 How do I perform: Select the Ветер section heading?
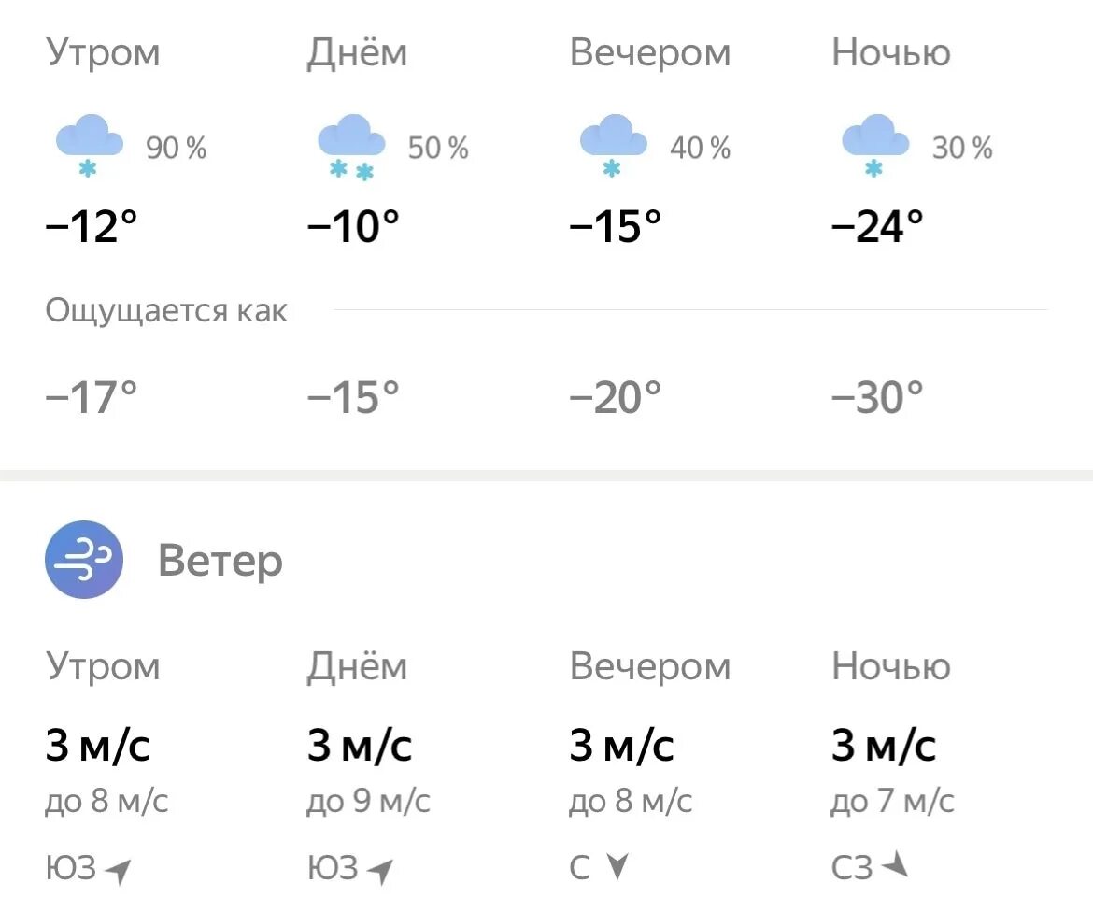point(220,561)
